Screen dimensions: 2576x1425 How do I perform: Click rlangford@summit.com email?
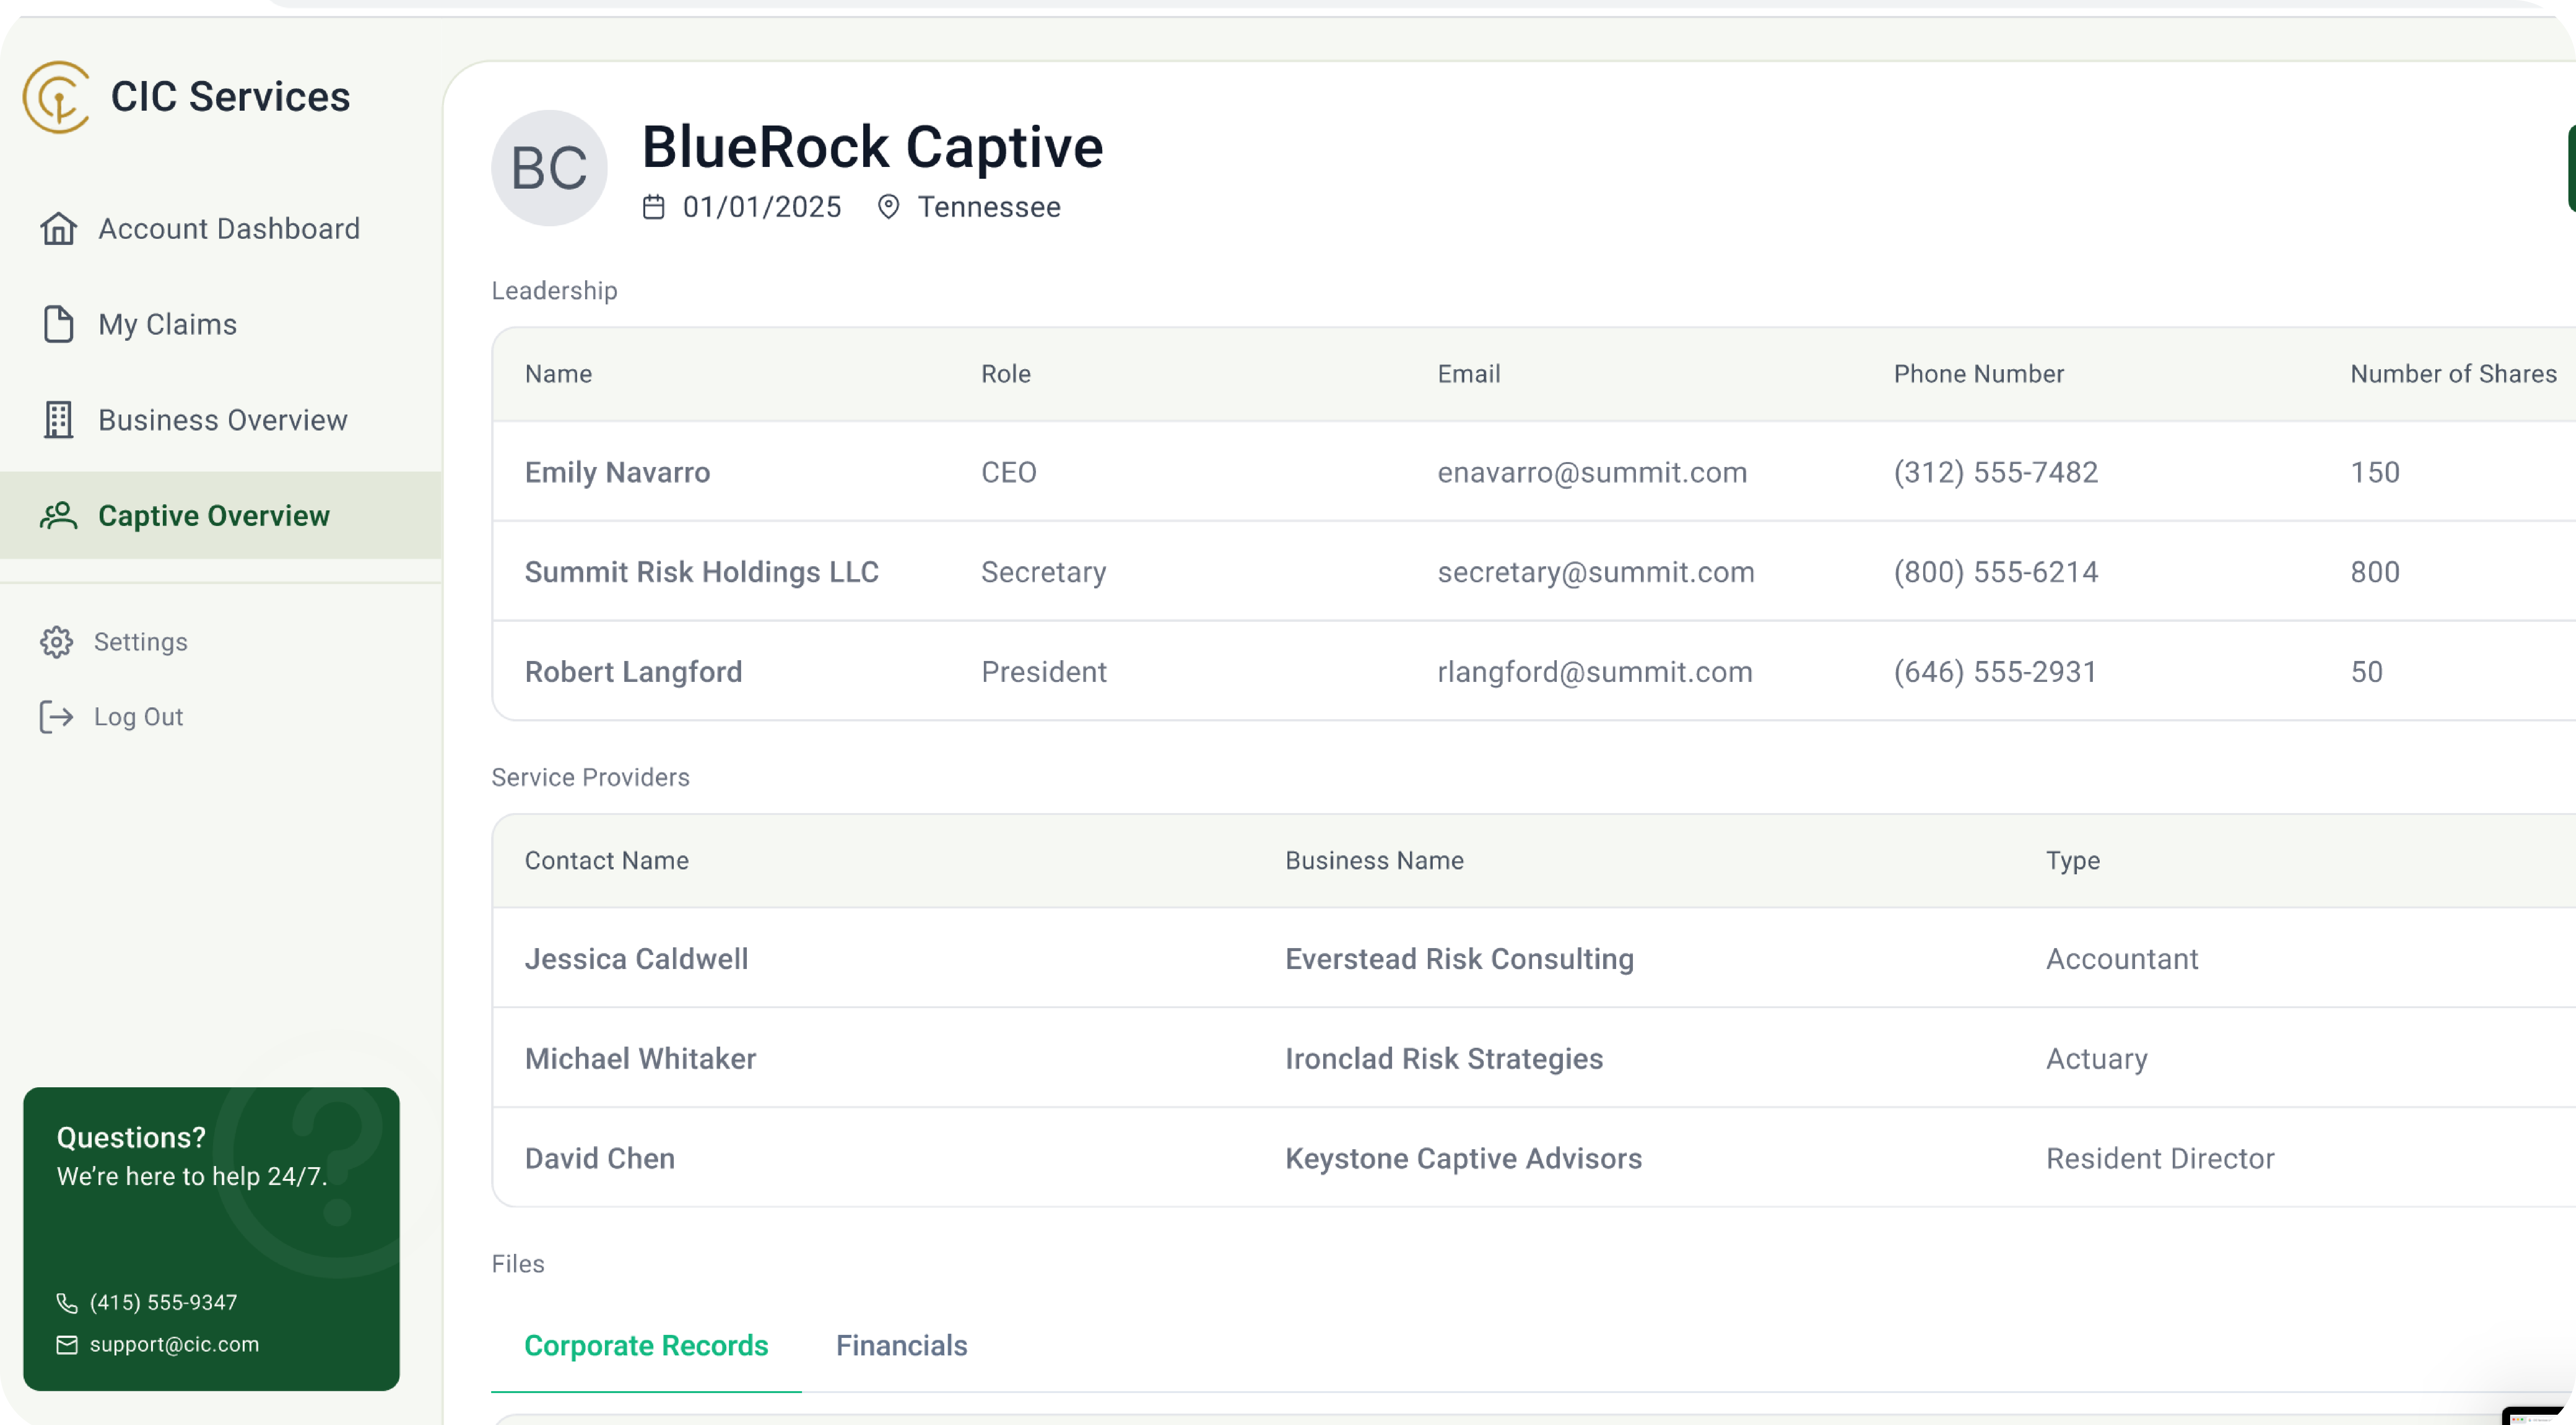pos(1595,672)
